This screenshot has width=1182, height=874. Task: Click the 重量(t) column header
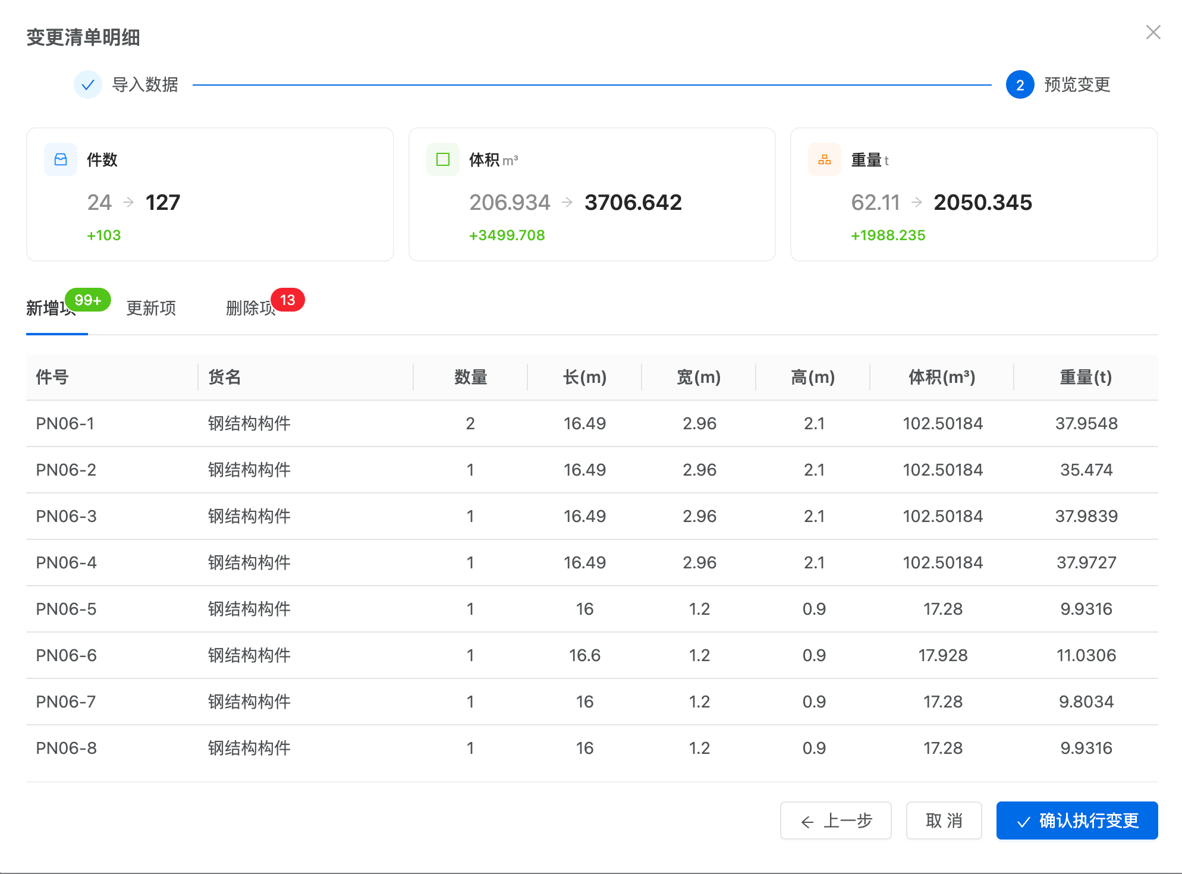coord(1086,377)
